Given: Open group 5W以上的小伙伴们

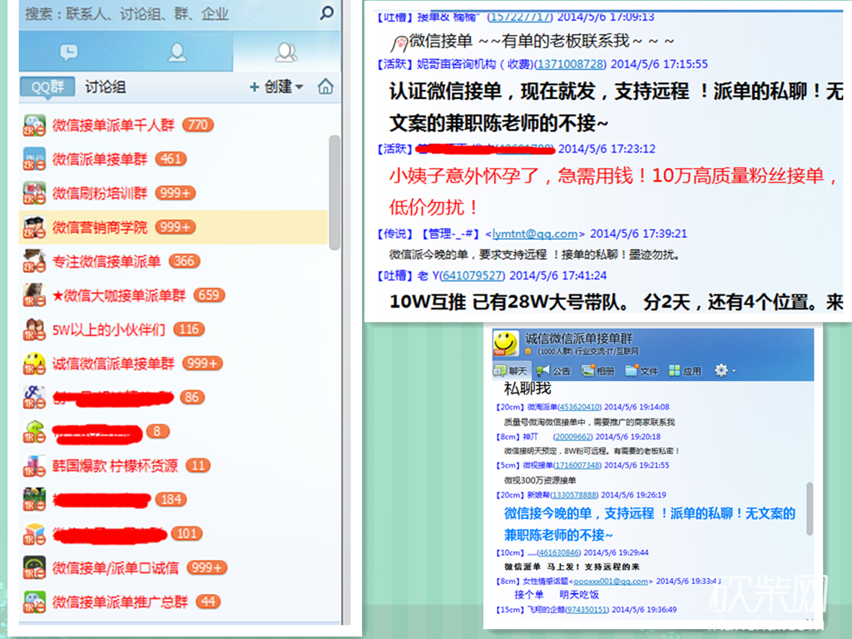Looking at the screenshot, I should [173, 329].
